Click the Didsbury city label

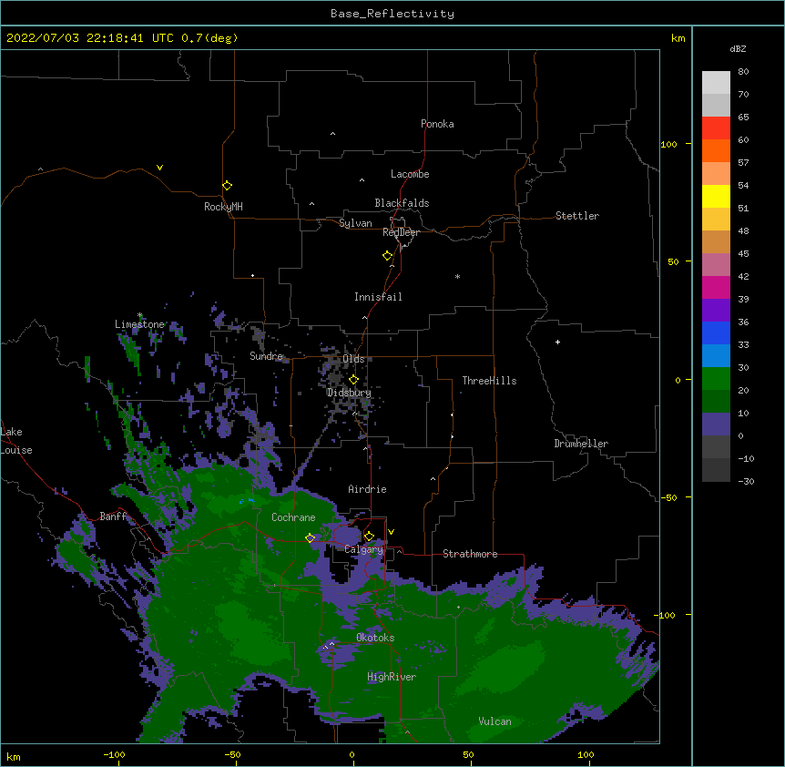click(349, 393)
